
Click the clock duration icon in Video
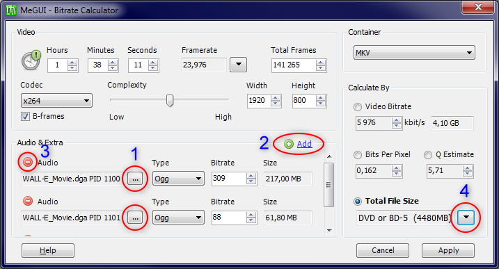click(31, 60)
